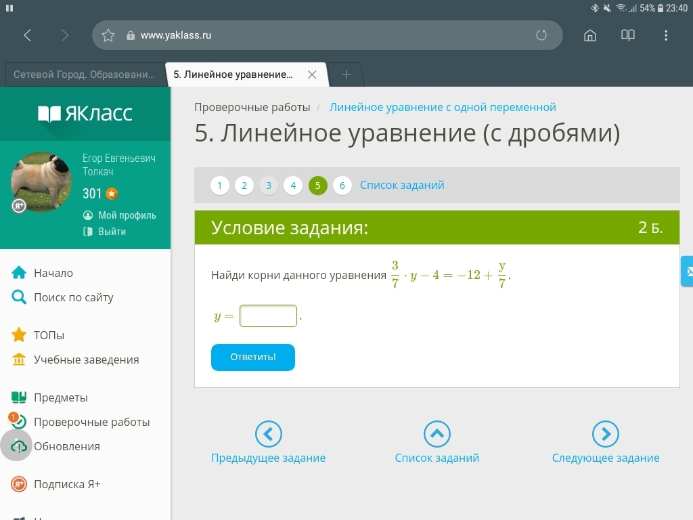Open the browser home page icon
693x520 pixels.
590,35
